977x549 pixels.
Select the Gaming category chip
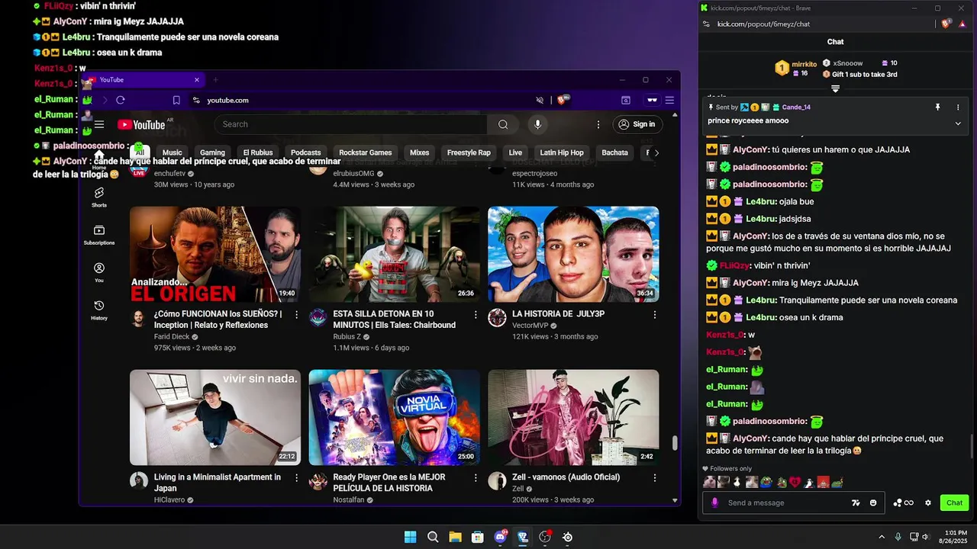coord(212,152)
